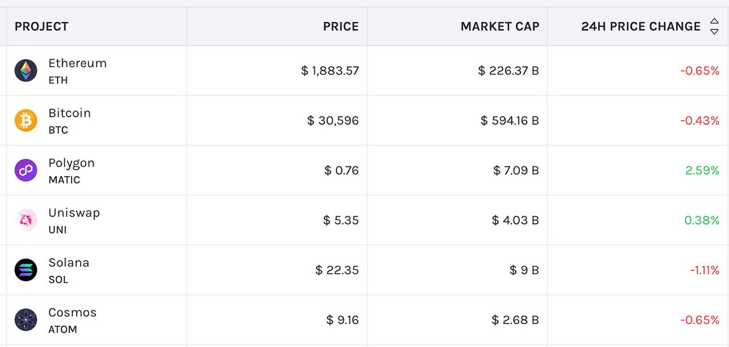Click Polygon's 2.59% price change value
The image size is (729, 347).
(x=702, y=170)
